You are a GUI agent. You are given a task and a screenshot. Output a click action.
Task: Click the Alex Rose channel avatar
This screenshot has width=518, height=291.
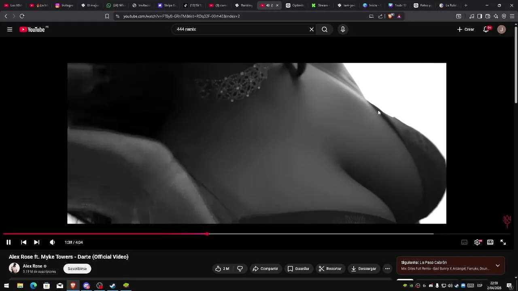(x=14, y=268)
